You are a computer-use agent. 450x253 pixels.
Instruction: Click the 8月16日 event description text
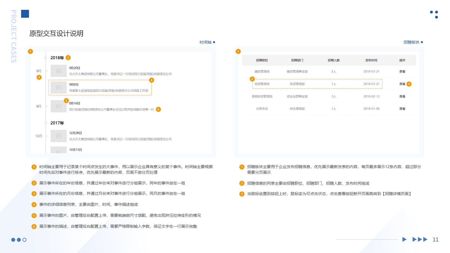coord(112,109)
